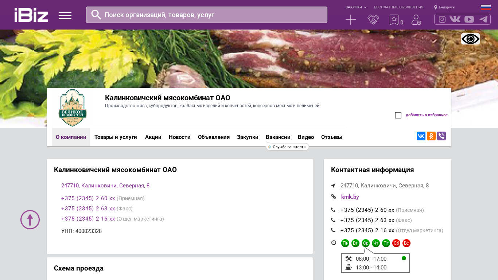Viewport: 498px width, 280px height.
Task: Select Monday (Пн) schedule day
Action: coord(345,243)
